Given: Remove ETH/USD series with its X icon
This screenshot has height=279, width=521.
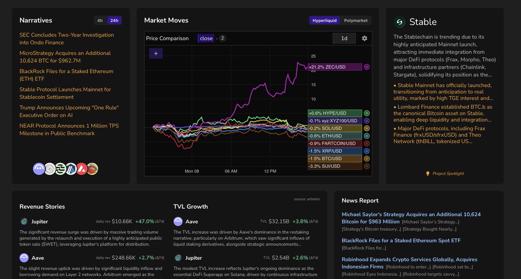Looking at the screenshot, I should [x=367, y=136].
